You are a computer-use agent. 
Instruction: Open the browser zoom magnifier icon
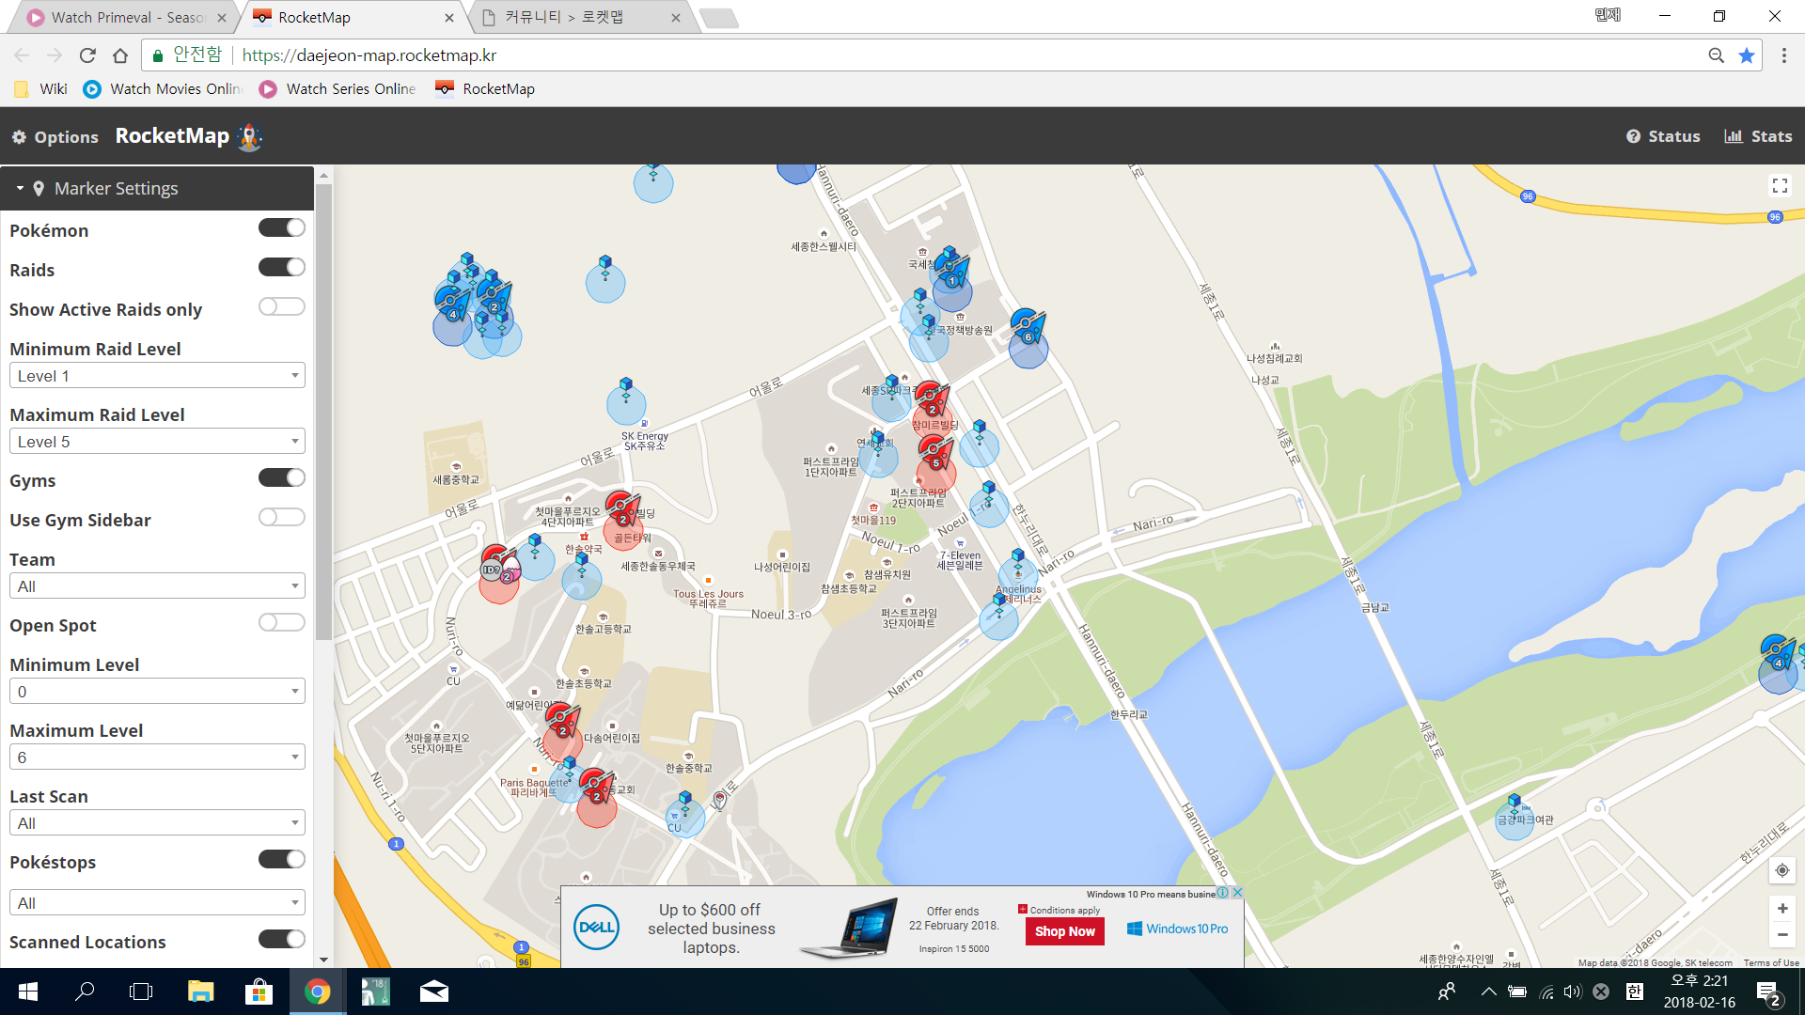[1716, 55]
